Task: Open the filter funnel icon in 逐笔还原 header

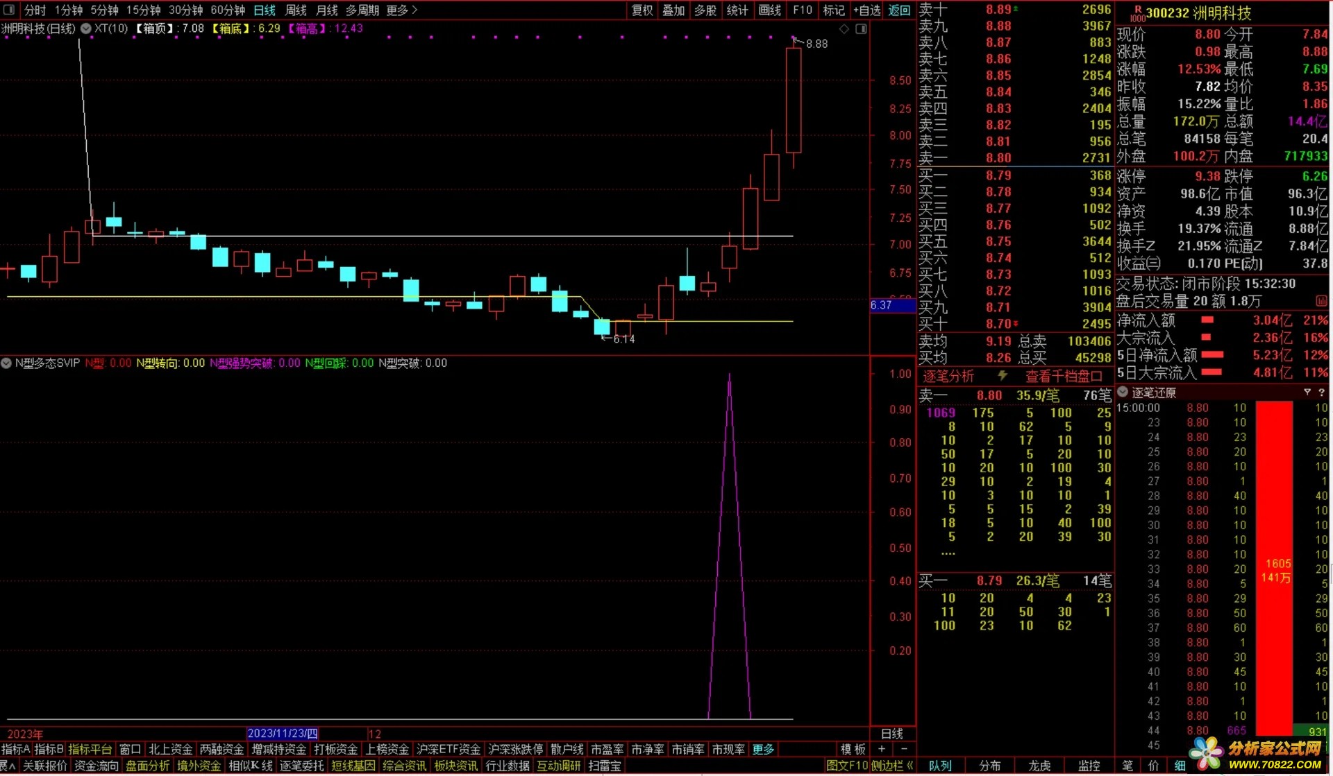Action: click(1307, 393)
